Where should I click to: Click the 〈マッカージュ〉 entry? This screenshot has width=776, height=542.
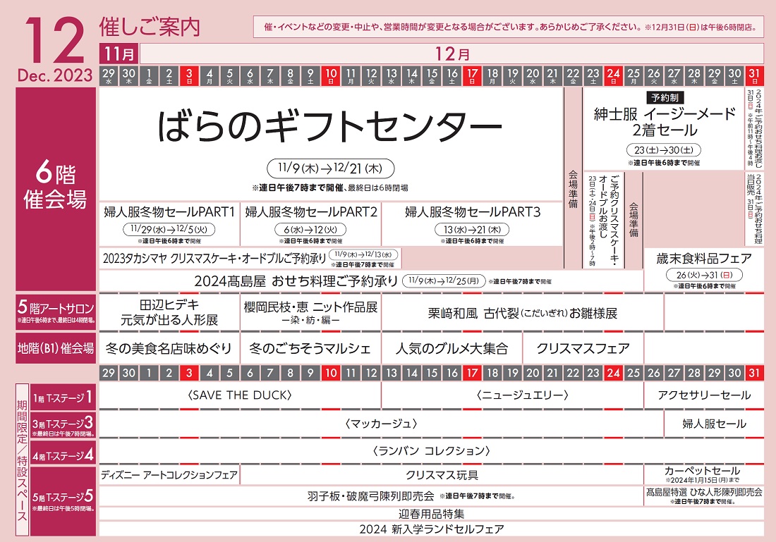(381, 424)
